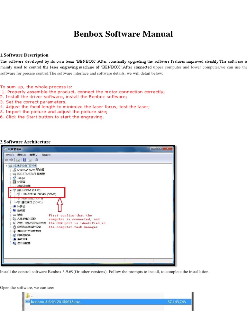Click the Back arrow in Device Manager toolbar
The image size is (247, 329).
pyautogui.click(x=6, y=160)
